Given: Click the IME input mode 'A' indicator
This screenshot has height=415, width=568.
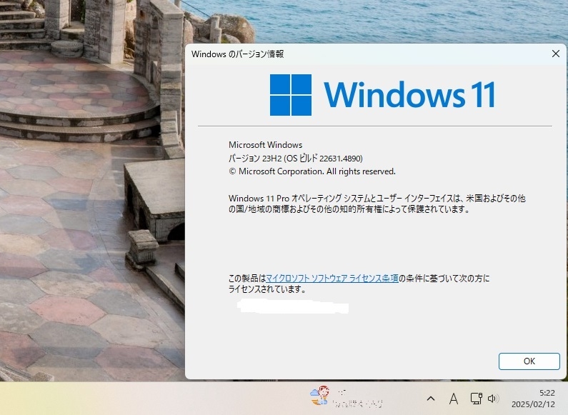Looking at the screenshot, I should tap(453, 399).
